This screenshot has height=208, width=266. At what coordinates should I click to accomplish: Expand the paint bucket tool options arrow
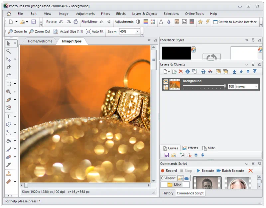[15, 141]
